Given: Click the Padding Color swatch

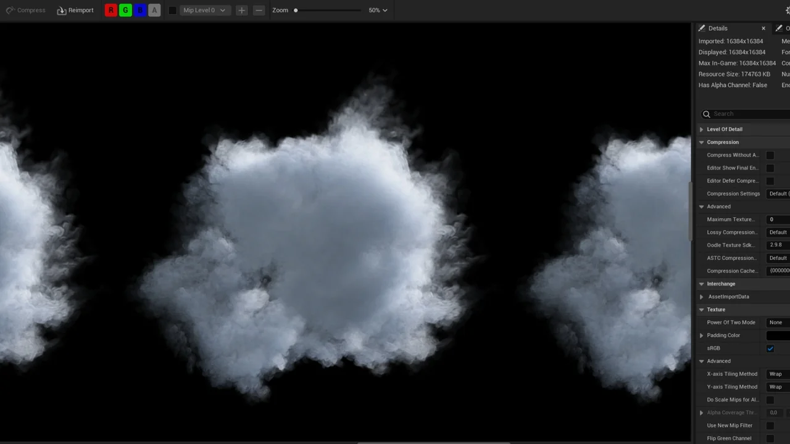Looking at the screenshot, I should pos(778,335).
